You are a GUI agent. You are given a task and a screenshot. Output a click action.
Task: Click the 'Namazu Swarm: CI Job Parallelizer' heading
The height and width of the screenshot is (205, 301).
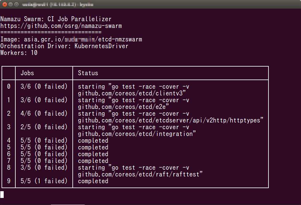pos(56,19)
